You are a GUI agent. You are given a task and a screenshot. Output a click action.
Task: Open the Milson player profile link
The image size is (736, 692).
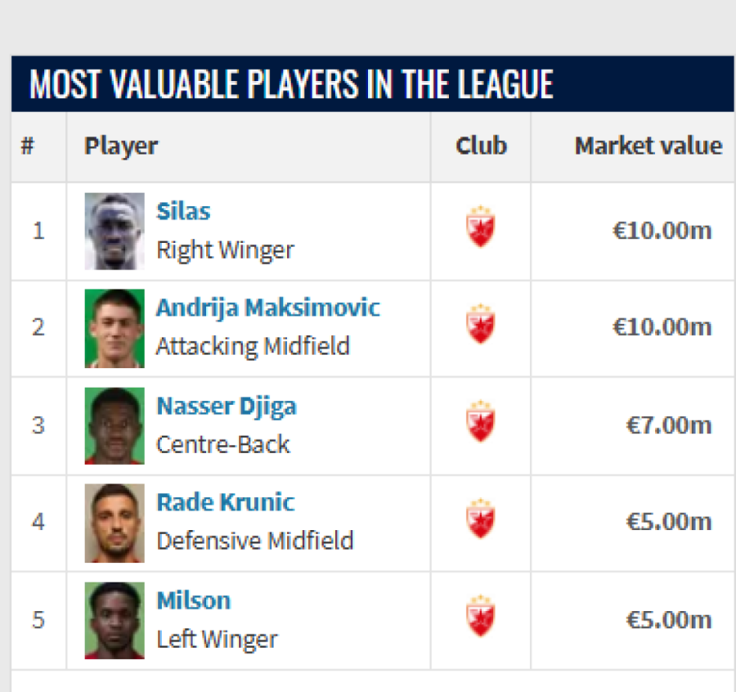(x=193, y=600)
